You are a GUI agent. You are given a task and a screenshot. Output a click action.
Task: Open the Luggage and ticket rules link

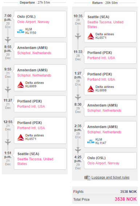pos(111,178)
